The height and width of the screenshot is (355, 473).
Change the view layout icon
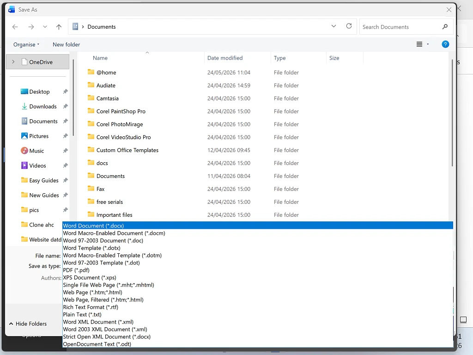pos(419,44)
